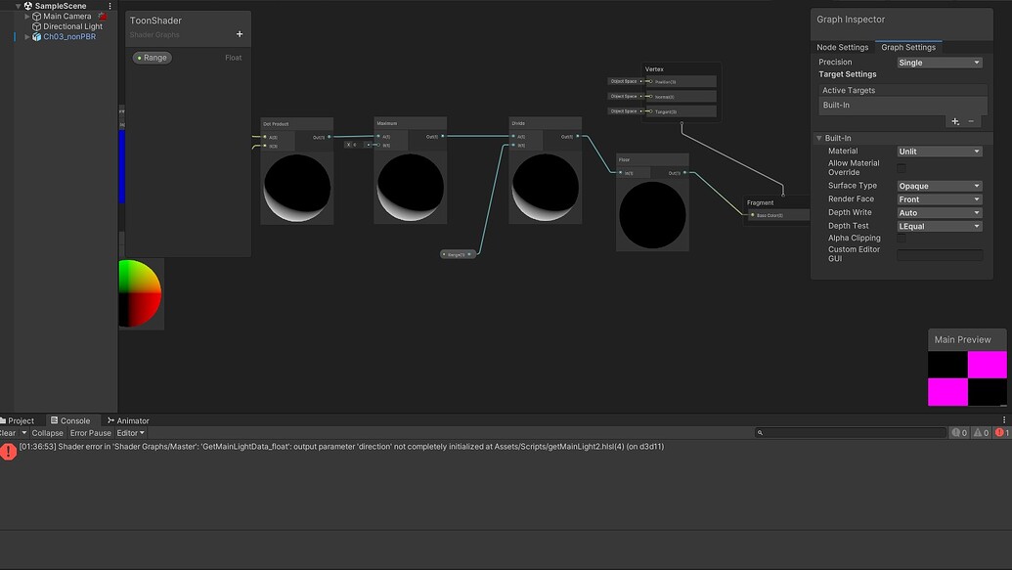The width and height of the screenshot is (1012, 570).
Task: Click the red error icon in the Console
Action: tap(8, 452)
